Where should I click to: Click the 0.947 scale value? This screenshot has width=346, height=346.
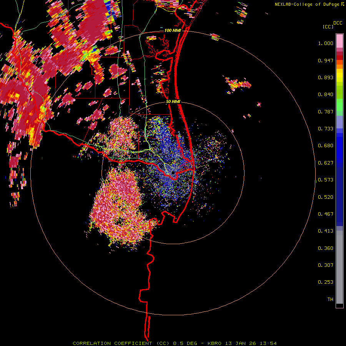tap(326, 60)
